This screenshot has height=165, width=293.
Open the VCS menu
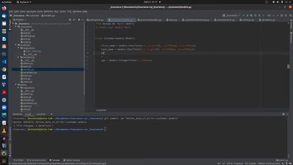(x=69, y=11)
